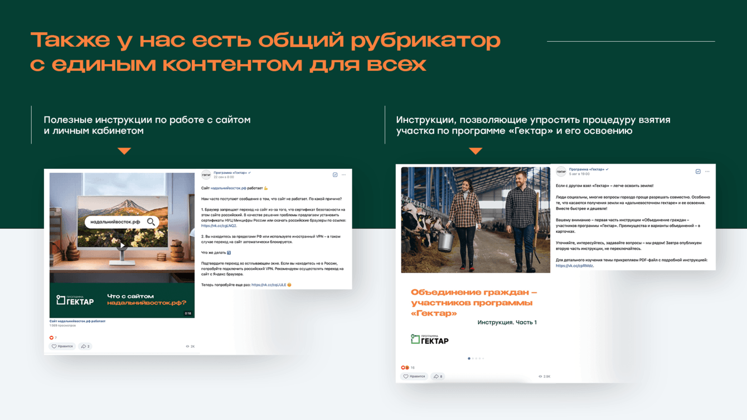This screenshot has width=747, height=420.
Task: Click the post line 'Что же делать'
Action: click(x=216, y=252)
